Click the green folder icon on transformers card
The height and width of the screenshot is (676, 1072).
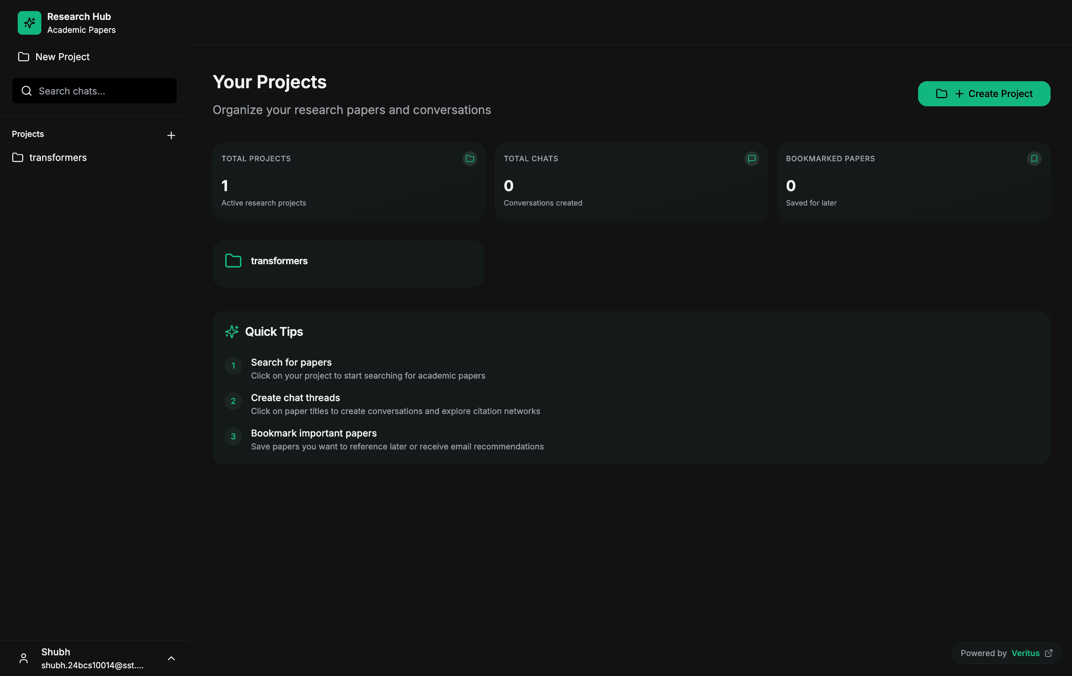233,261
